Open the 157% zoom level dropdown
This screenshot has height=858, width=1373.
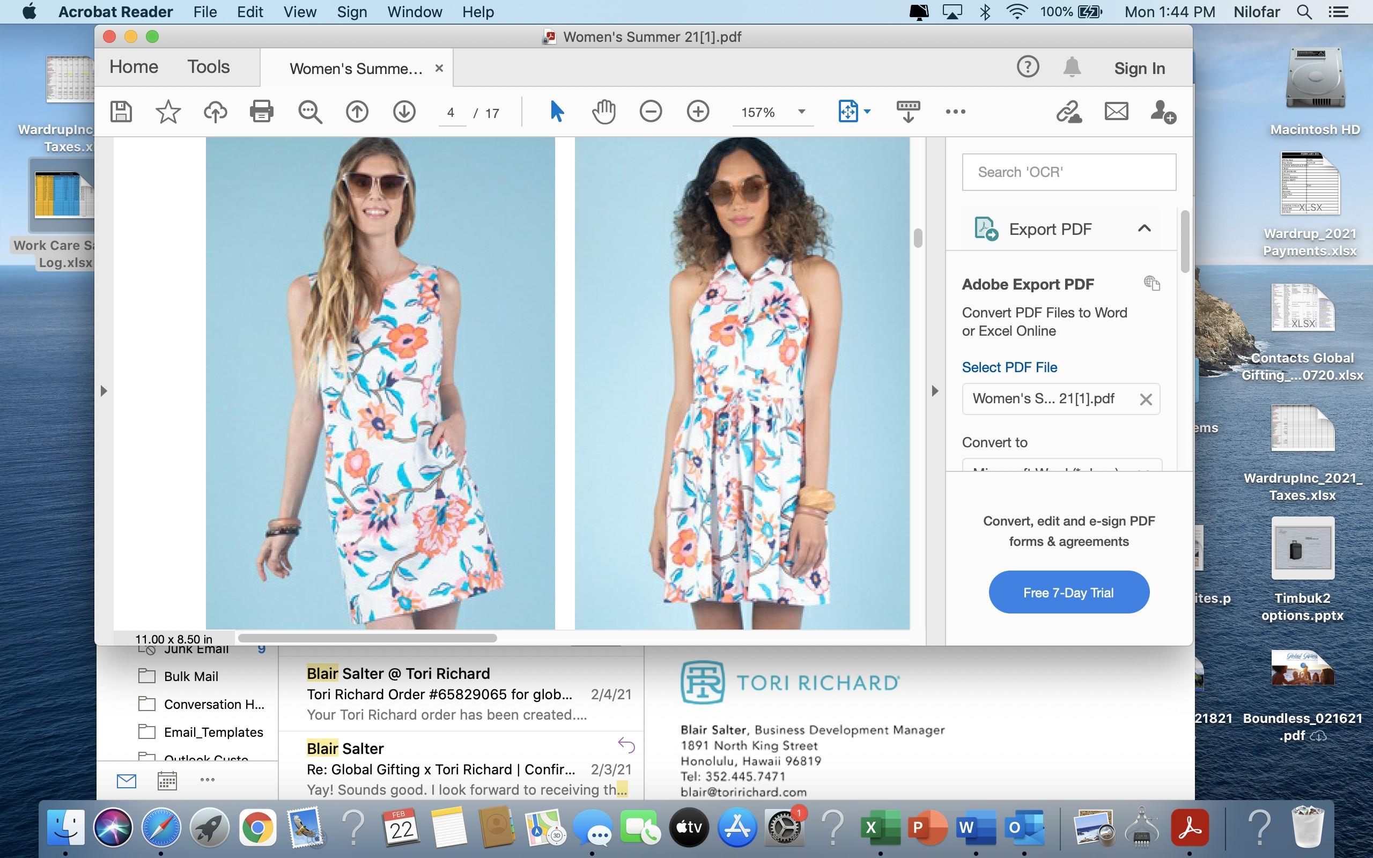(801, 112)
